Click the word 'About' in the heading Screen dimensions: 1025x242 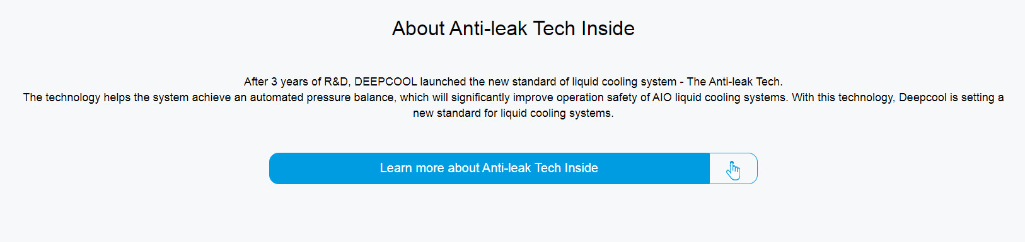(419, 28)
